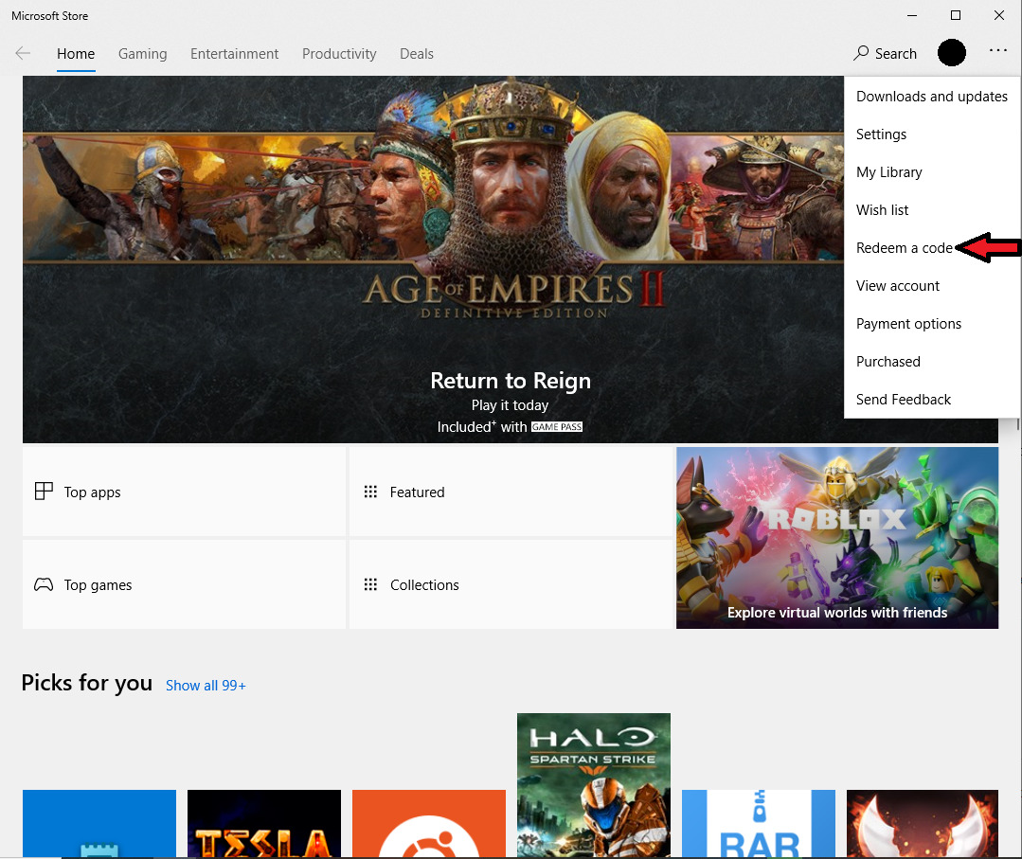Image resolution: width=1022 pixels, height=859 pixels.
Task: Open the Deals tab
Action: 416,54
